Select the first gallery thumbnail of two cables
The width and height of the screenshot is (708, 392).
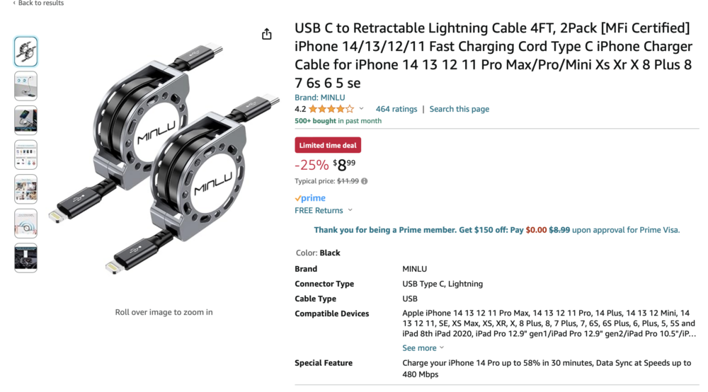coord(26,52)
